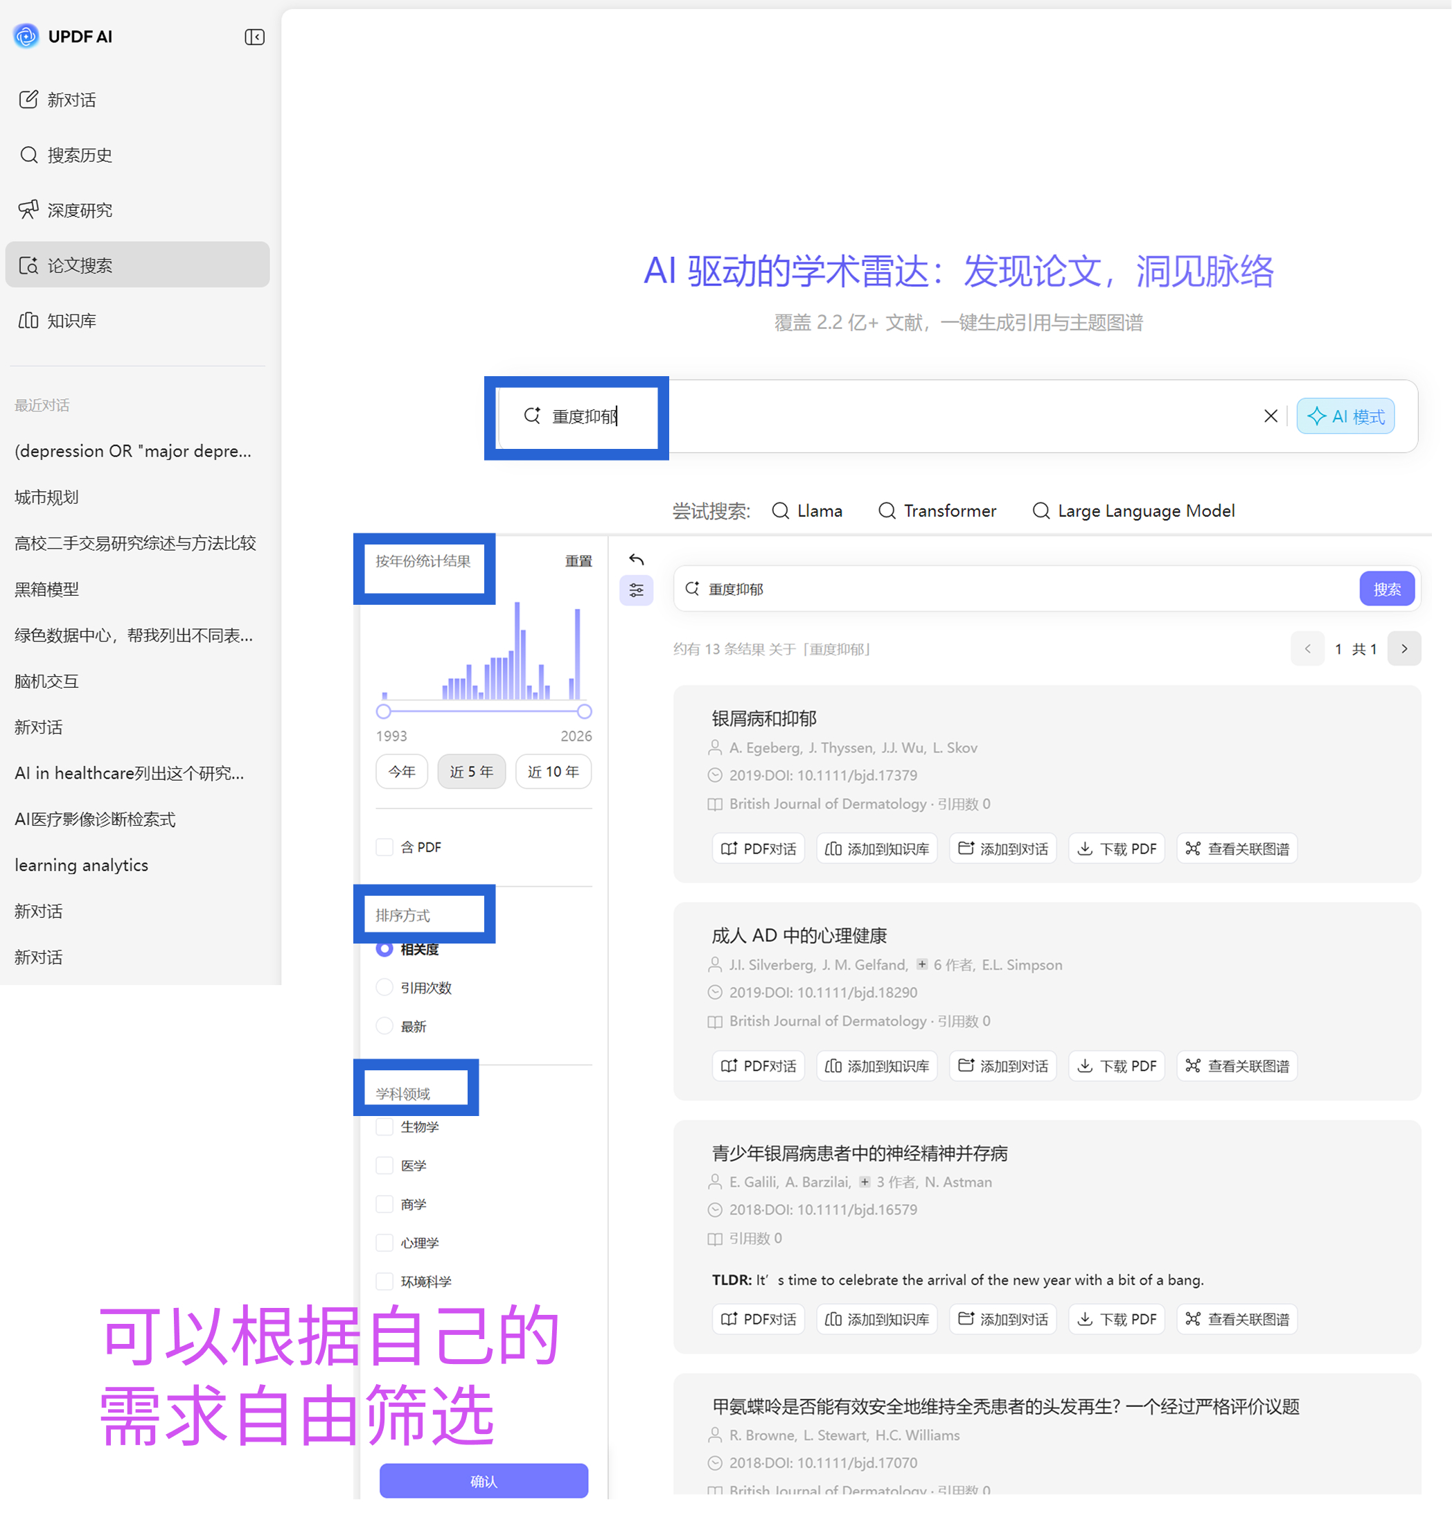Click the back arrow icon above filter icon
This screenshot has height=1531, width=1452.
636,559
